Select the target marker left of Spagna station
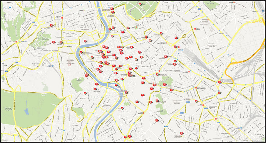This screenshot has height=143, width=266. 128,28
